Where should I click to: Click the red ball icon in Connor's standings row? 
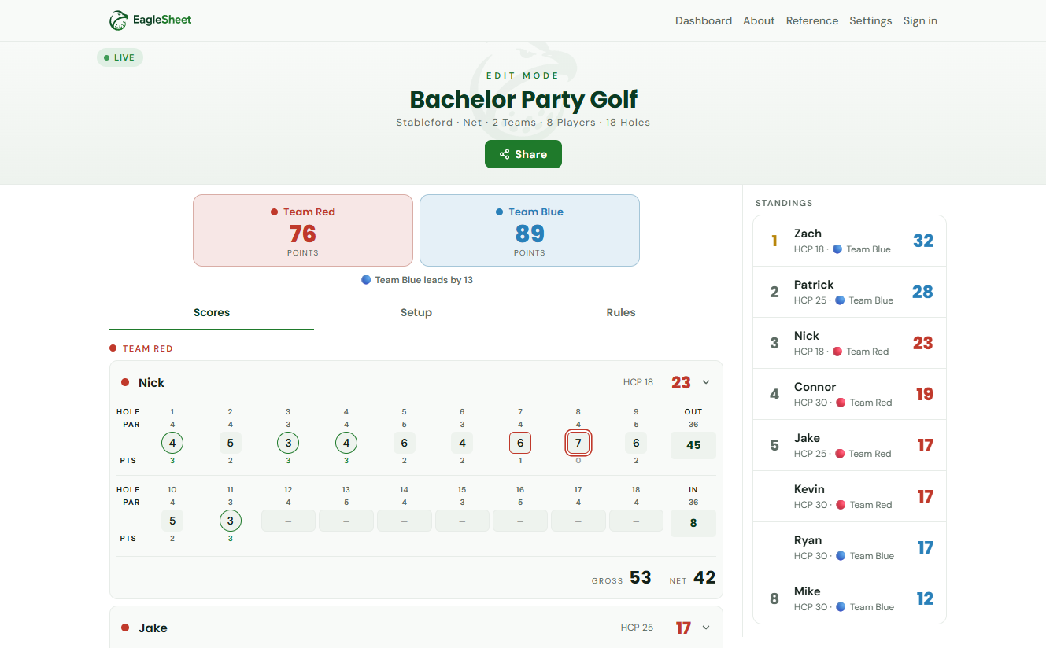pos(841,403)
